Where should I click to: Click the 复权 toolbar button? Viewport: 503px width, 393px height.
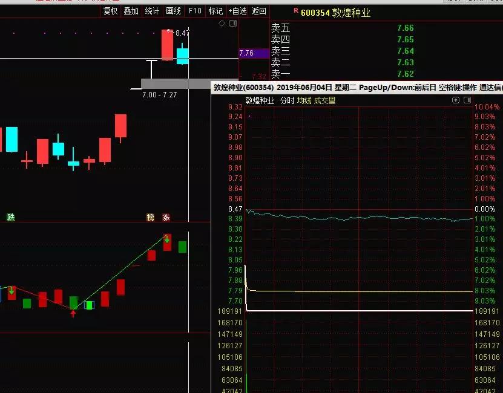pyautogui.click(x=110, y=11)
